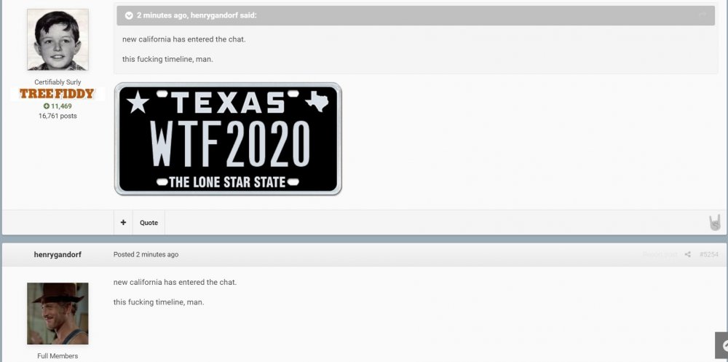Click the plus multiquote button
728x362 pixels.
click(x=123, y=223)
